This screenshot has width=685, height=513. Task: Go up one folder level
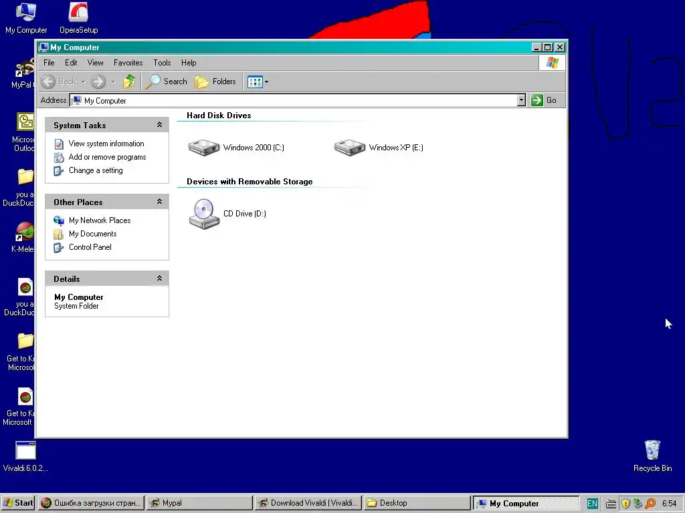tap(129, 81)
